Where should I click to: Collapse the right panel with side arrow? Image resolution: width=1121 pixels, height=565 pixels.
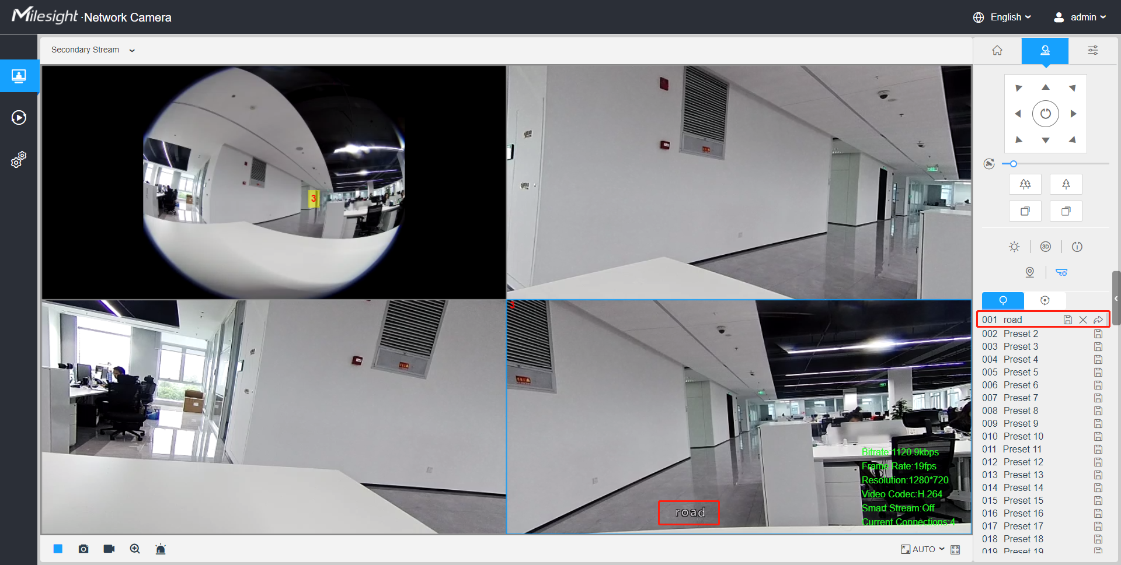tap(1116, 299)
